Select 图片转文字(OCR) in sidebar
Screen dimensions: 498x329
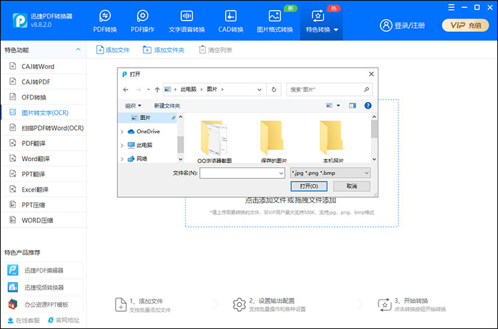coord(44,113)
